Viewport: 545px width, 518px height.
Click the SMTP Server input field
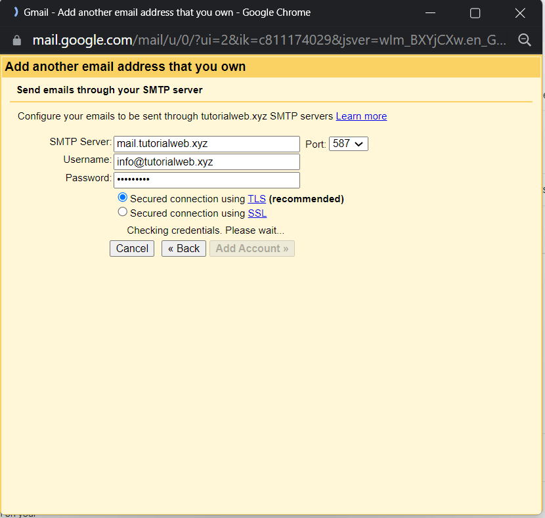tap(206, 143)
